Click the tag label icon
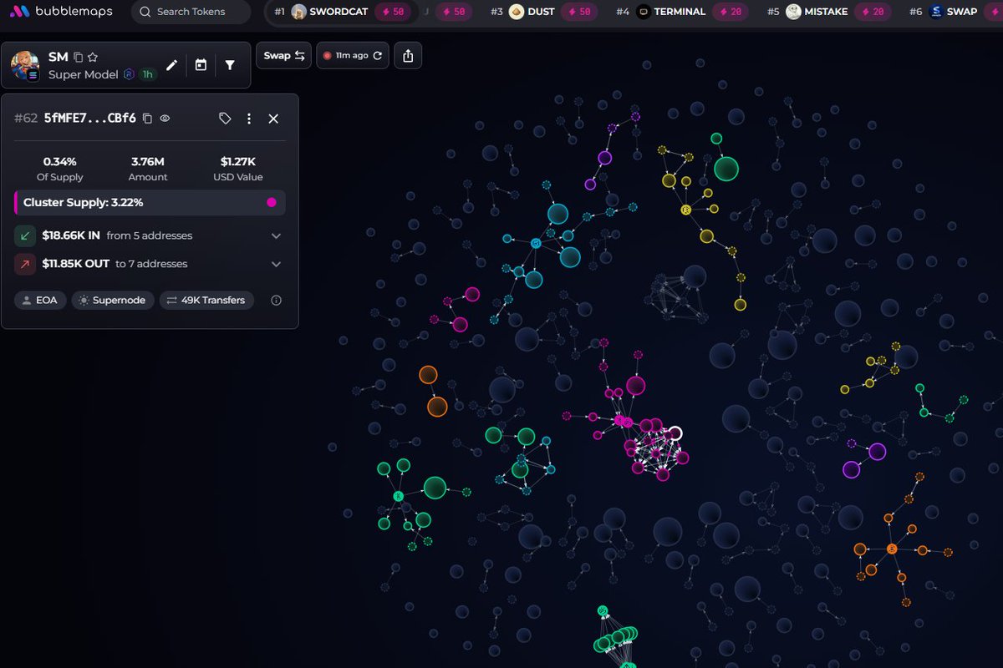The height and width of the screenshot is (668, 1003). coord(225,119)
